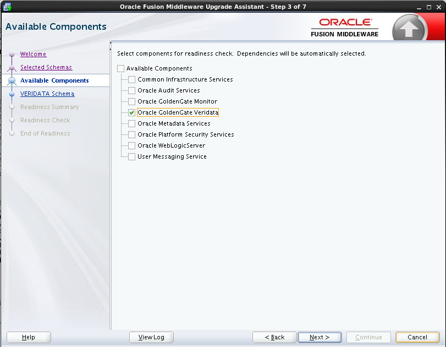
Task: Select the Available Components root label
Action: pyautogui.click(x=159, y=68)
